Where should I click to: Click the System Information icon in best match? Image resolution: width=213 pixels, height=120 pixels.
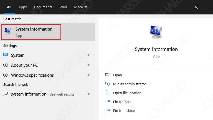pyautogui.click(x=7, y=31)
